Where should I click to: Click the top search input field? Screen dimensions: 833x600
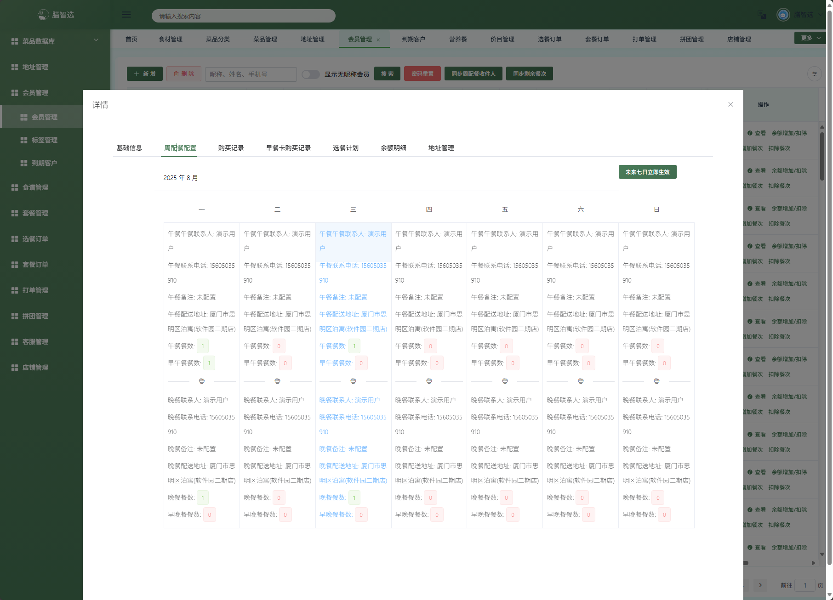[244, 16]
